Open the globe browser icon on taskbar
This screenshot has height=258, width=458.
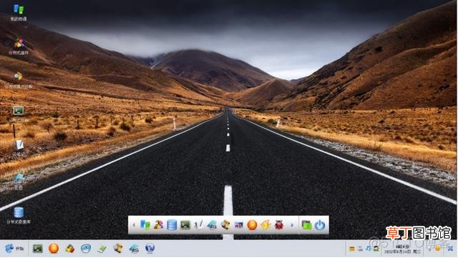coord(150,248)
